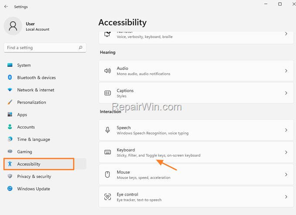Click the Eye control icon
This screenshot has height=215, width=296.
click(108, 197)
